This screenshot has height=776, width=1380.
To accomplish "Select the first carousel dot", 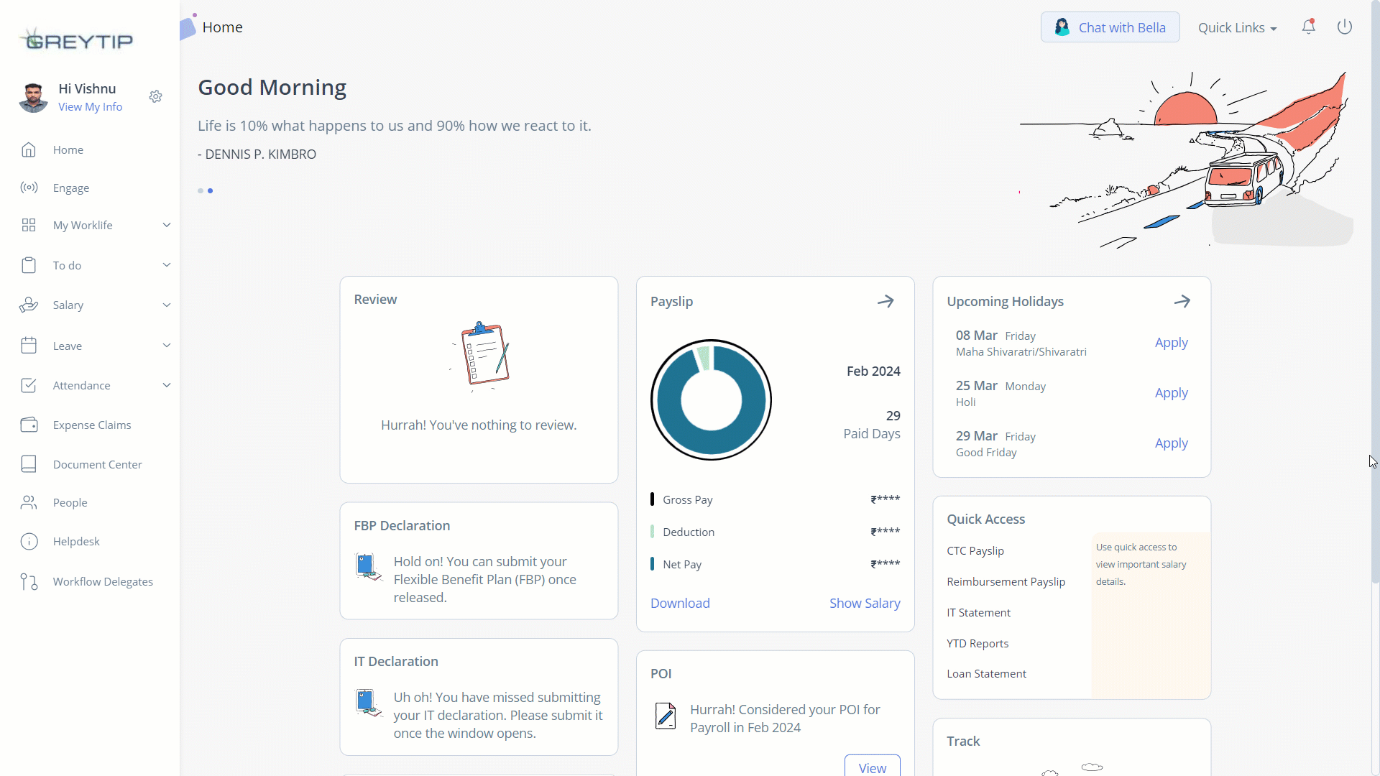I will pos(201,190).
